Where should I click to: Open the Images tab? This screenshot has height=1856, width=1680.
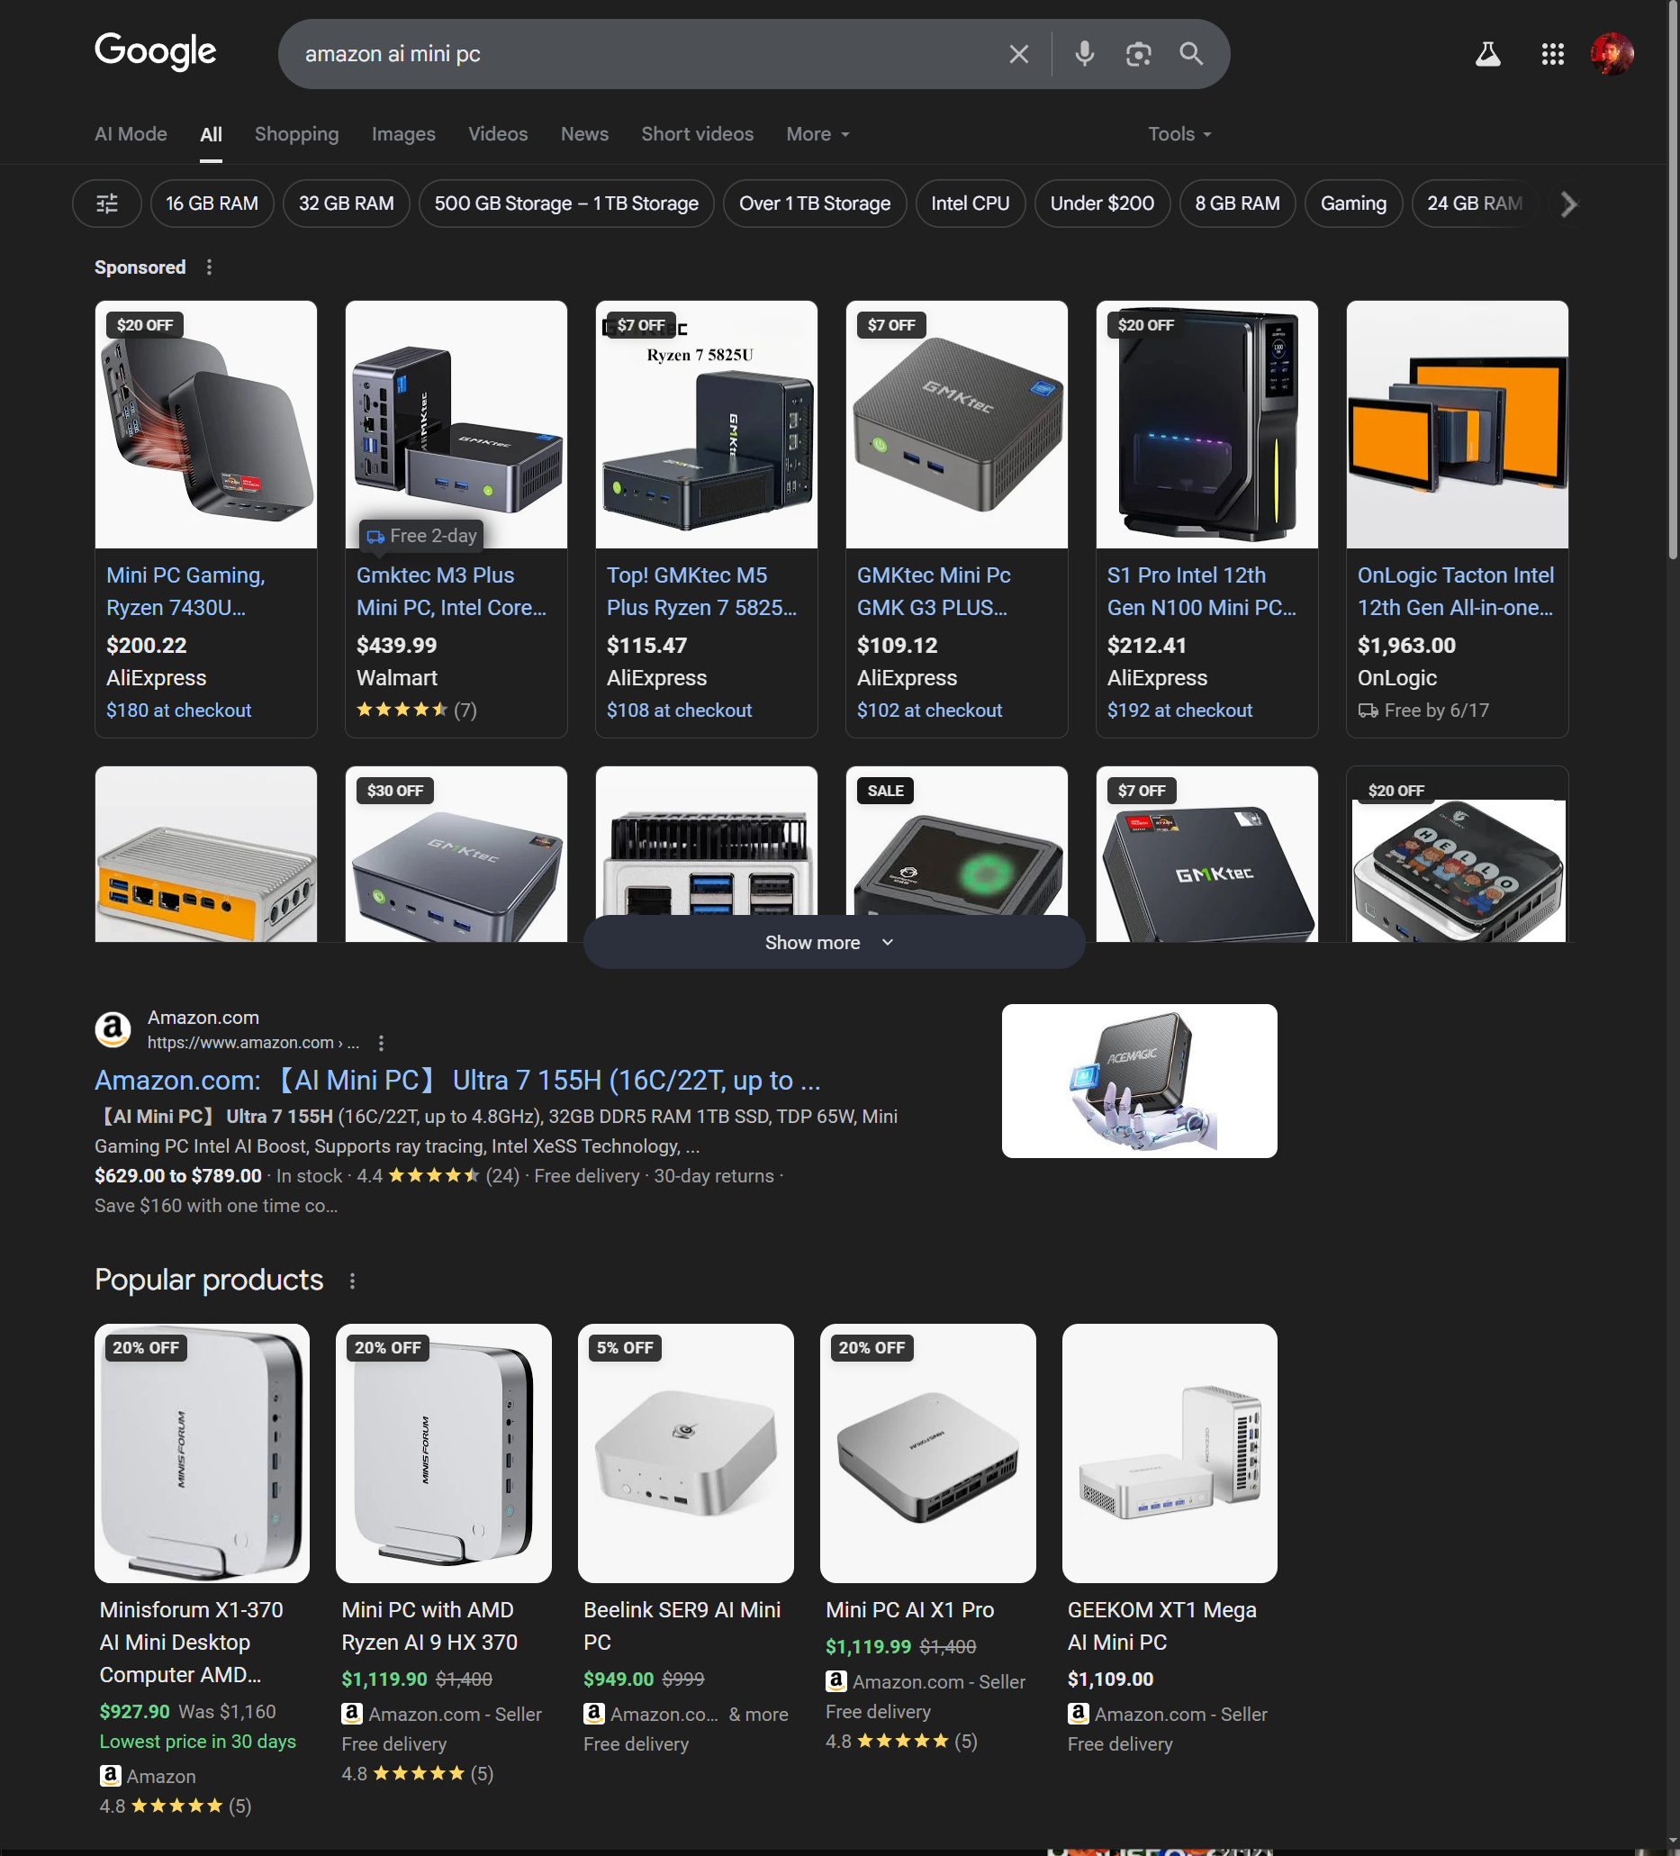[x=403, y=134]
